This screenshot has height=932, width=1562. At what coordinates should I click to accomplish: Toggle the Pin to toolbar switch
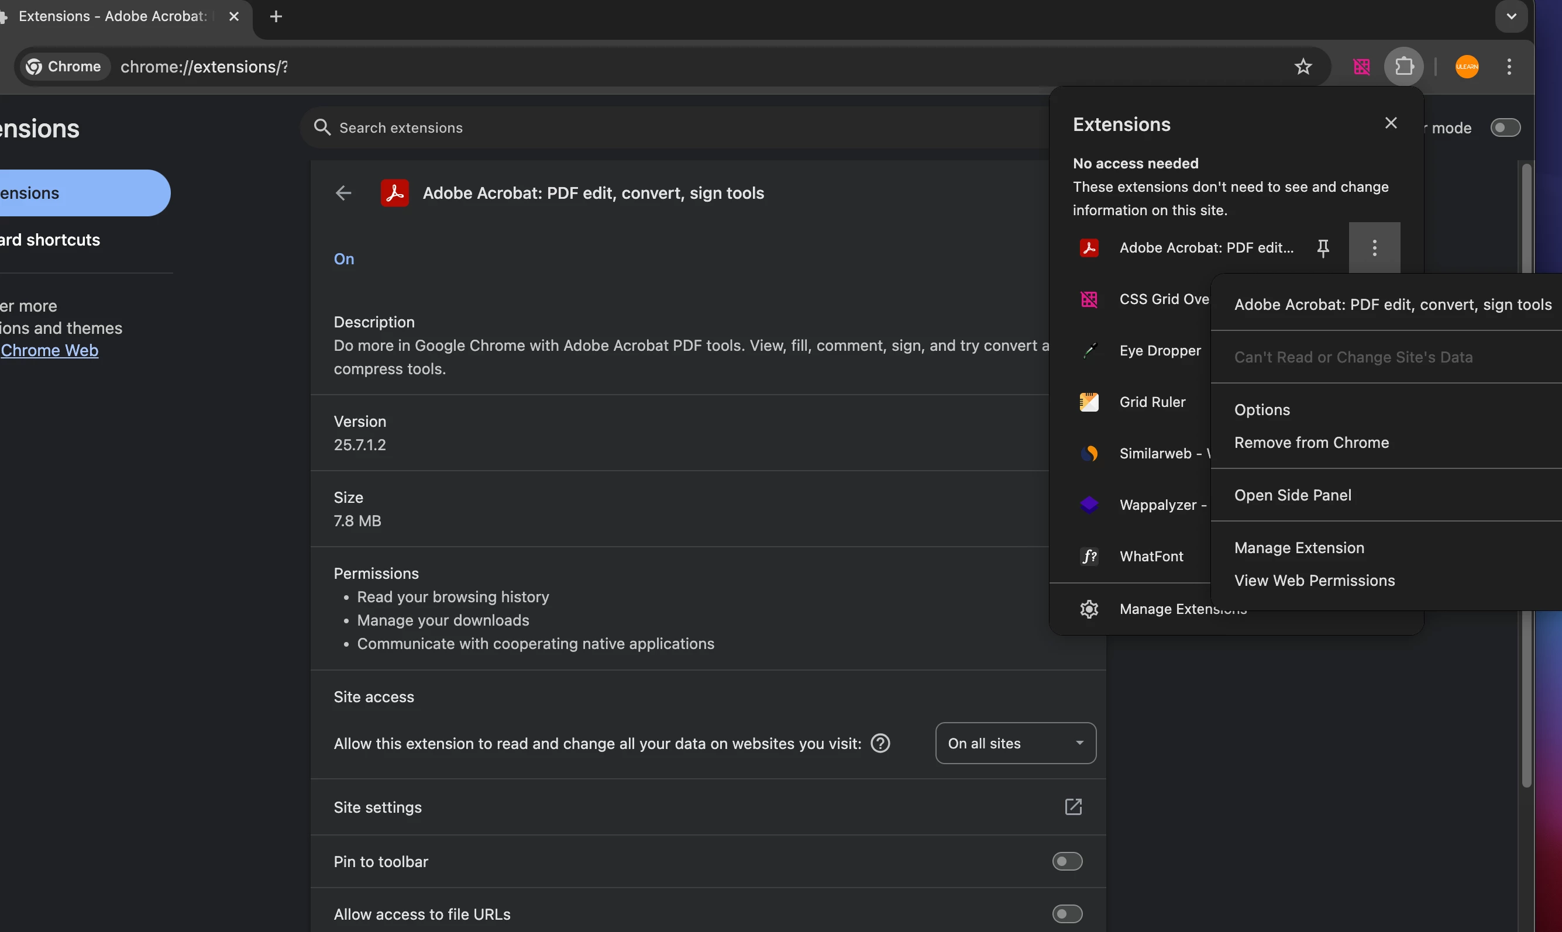pyautogui.click(x=1067, y=861)
